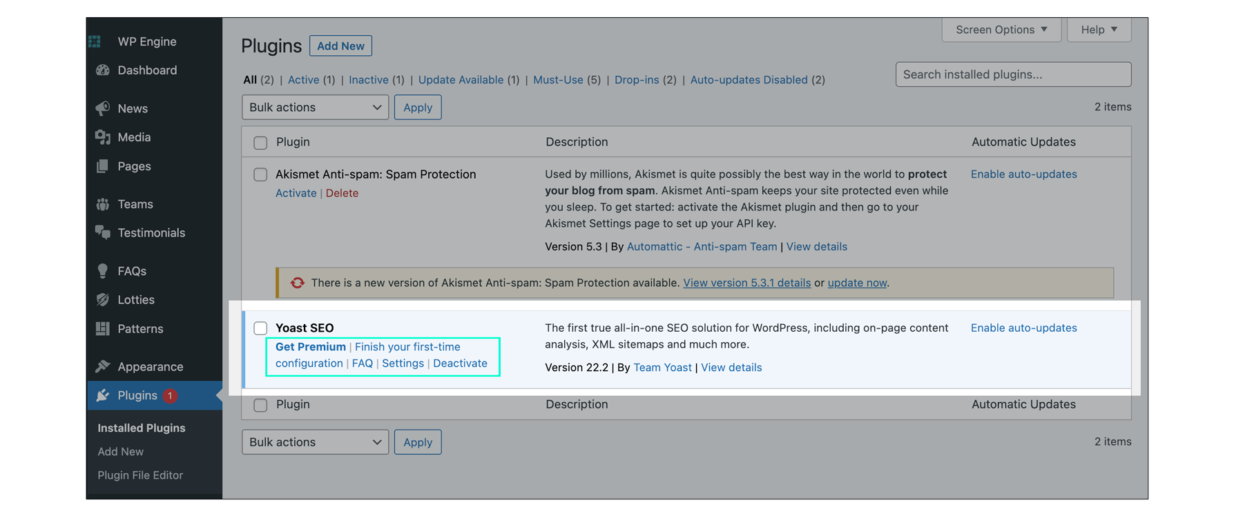Toggle the select-all checkbox in table footer
Screen dimensions: 1243x518
(x=260, y=405)
